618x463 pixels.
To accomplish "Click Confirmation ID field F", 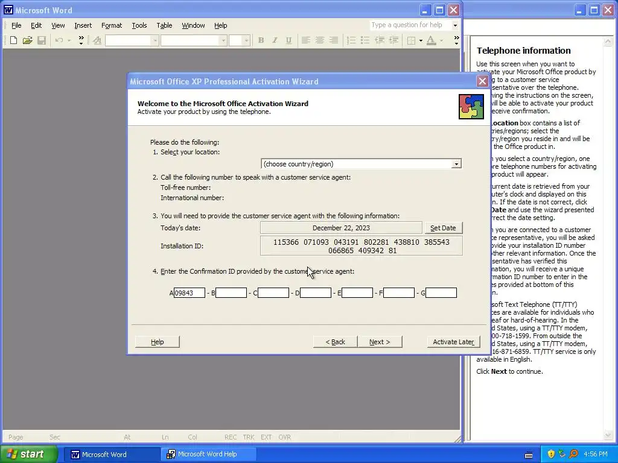I will pyautogui.click(x=399, y=292).
